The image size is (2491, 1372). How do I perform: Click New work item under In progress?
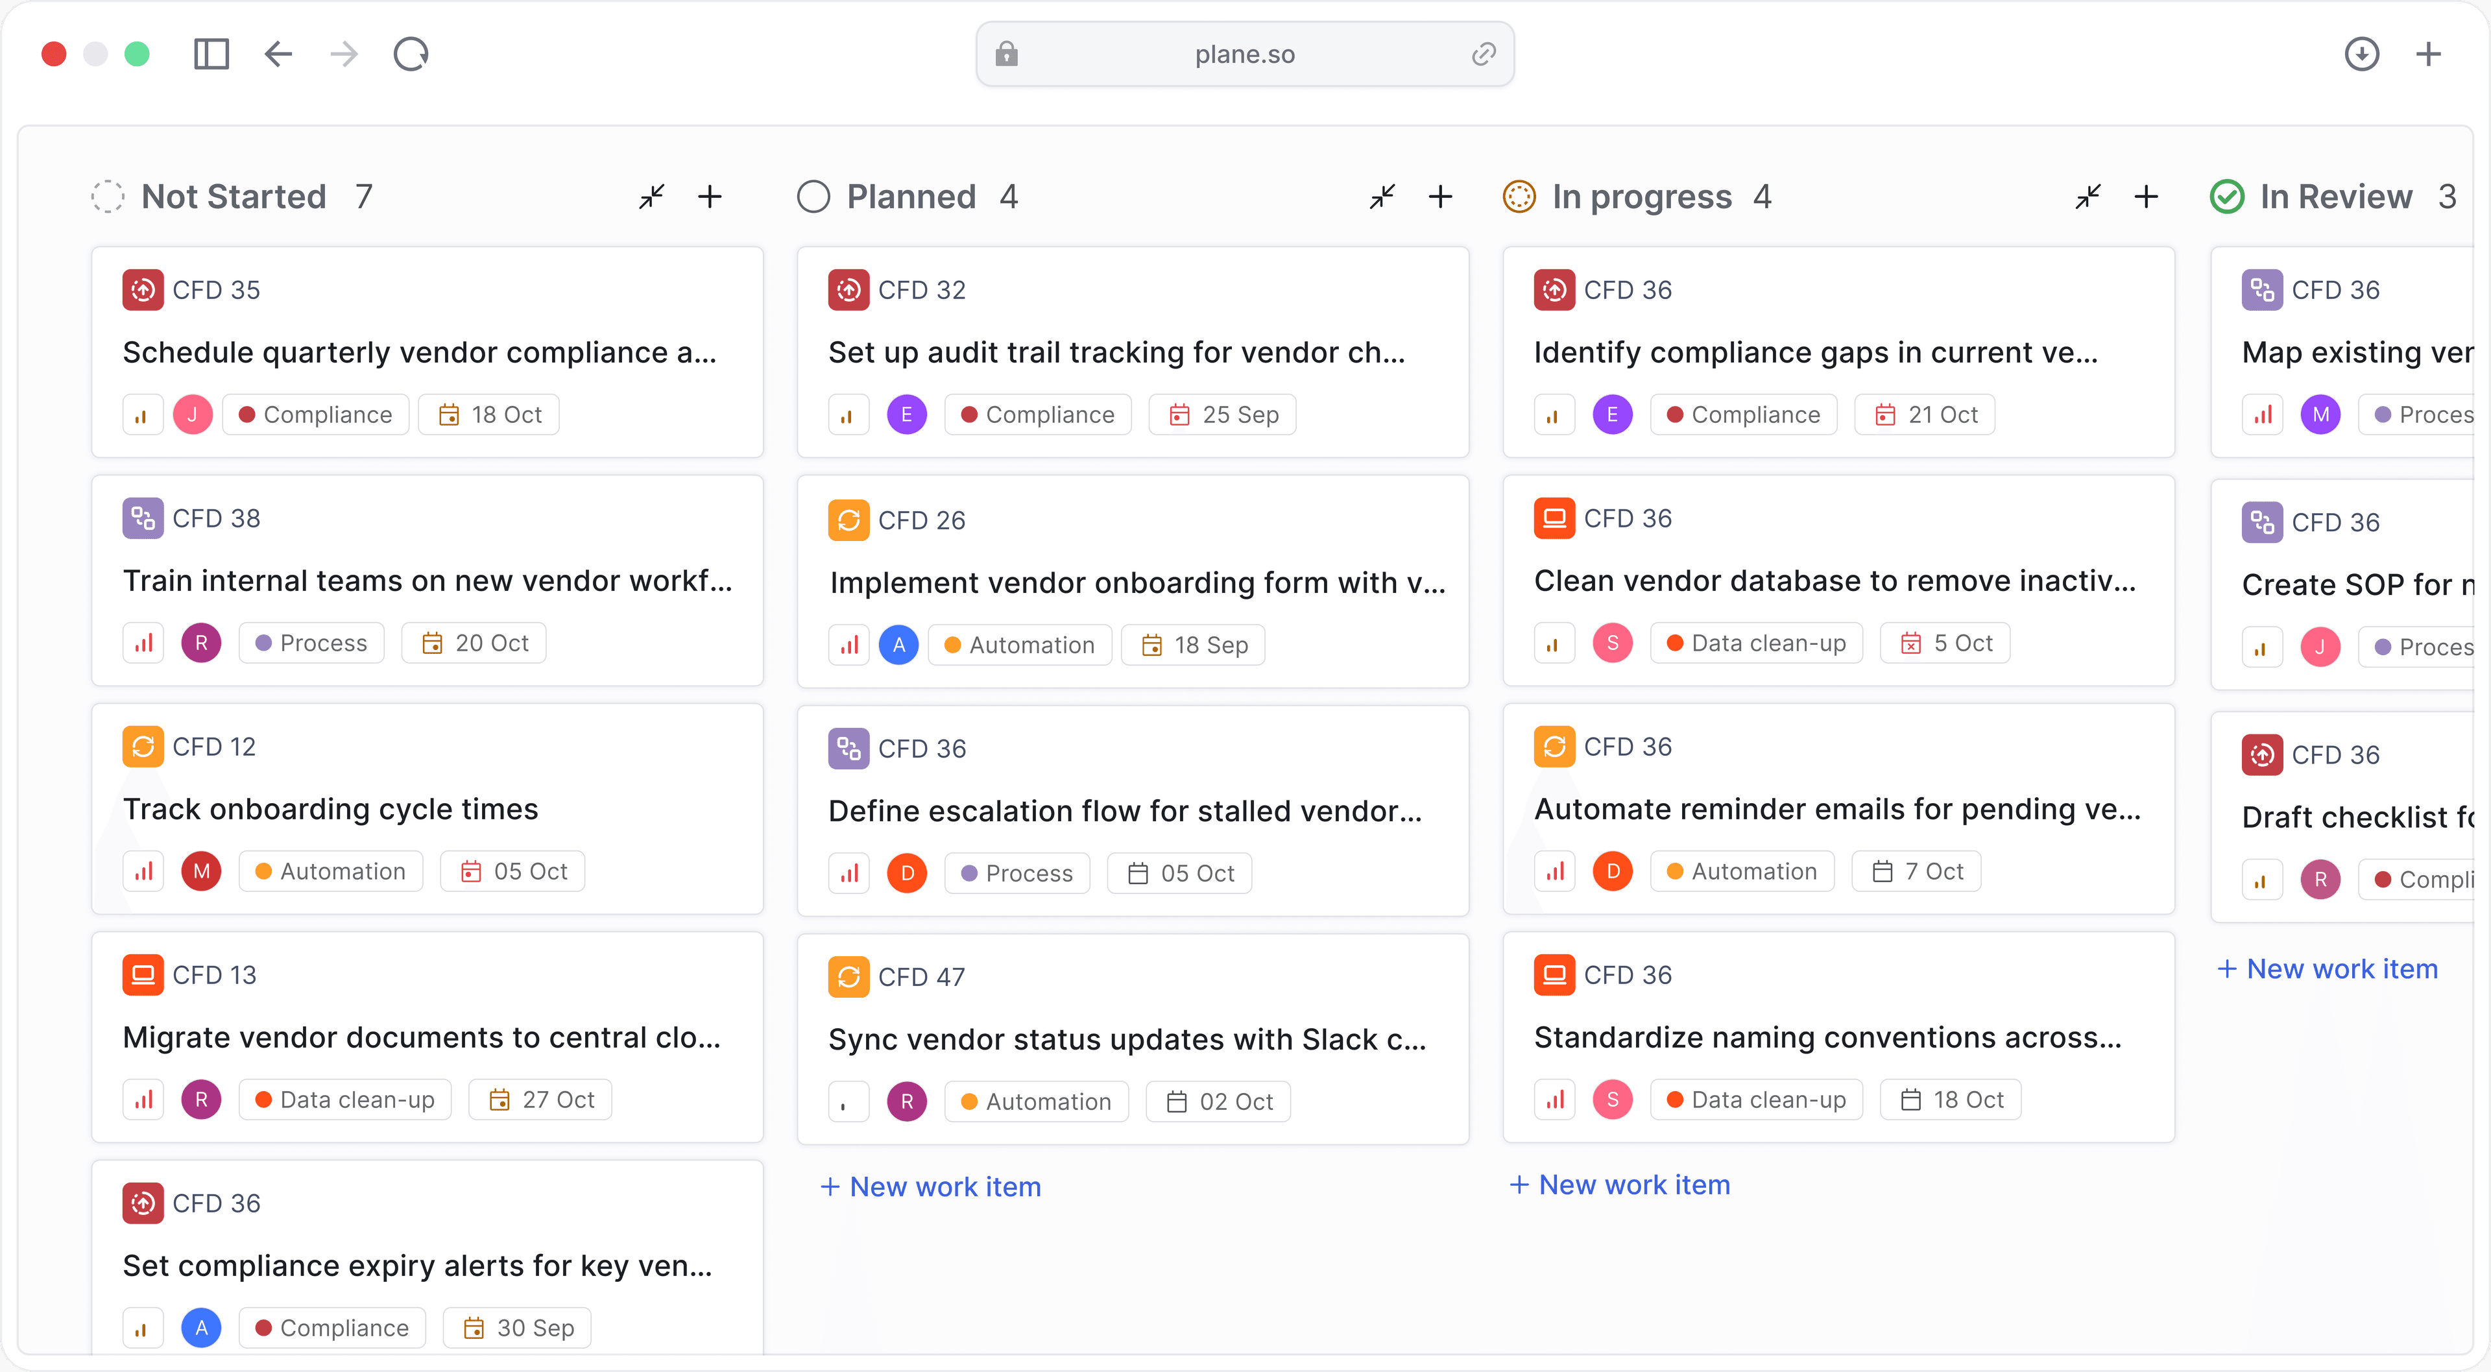1620,1185
